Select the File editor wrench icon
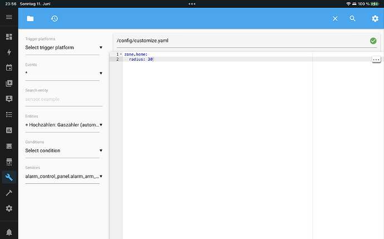 point(9,177)
